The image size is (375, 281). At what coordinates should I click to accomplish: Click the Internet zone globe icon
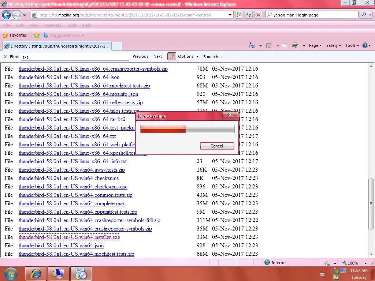267,262
